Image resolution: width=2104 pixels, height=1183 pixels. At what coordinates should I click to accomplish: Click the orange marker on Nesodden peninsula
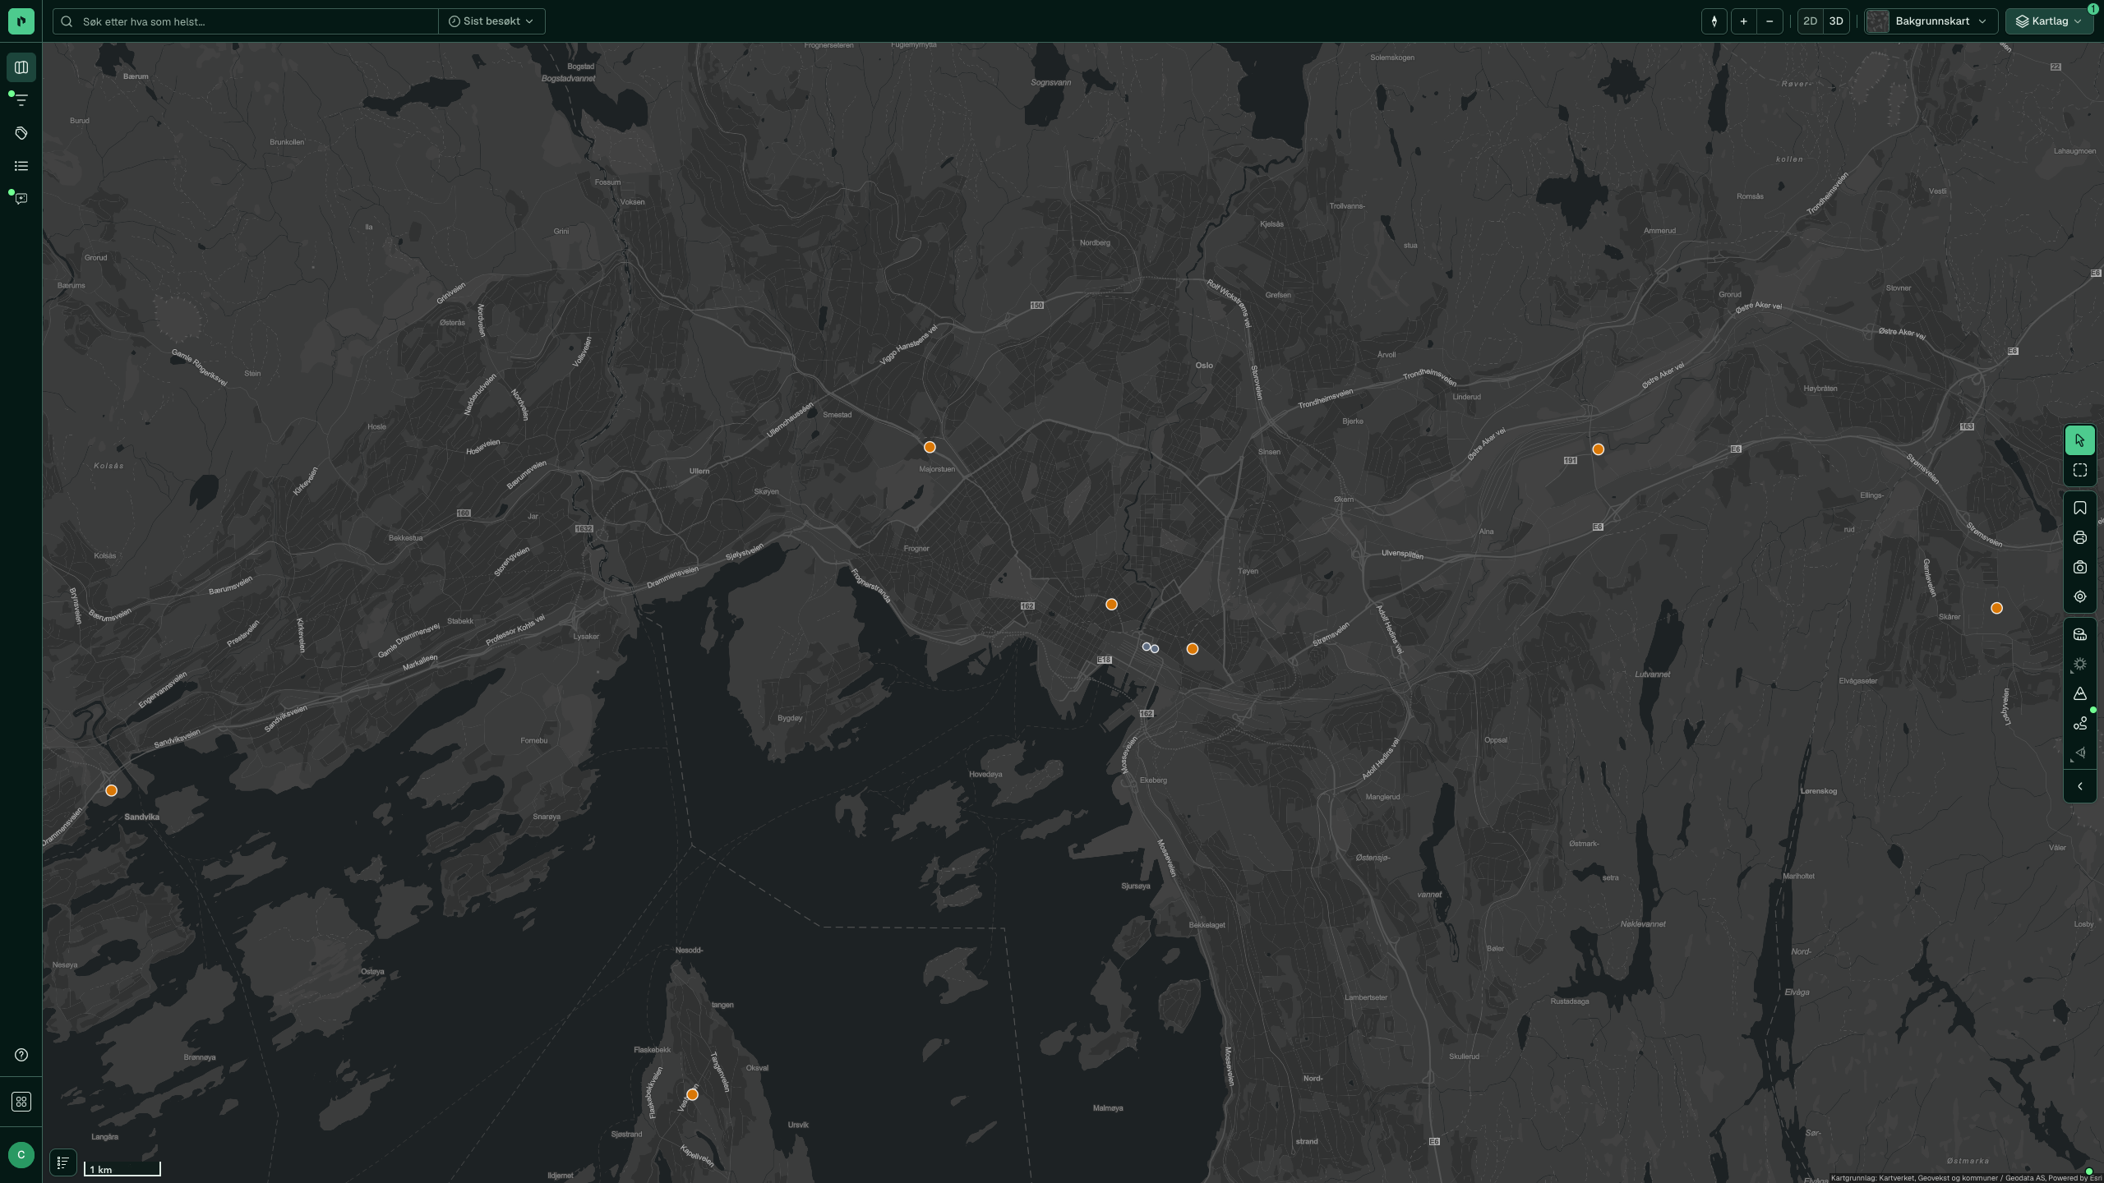pos(692,1095)
